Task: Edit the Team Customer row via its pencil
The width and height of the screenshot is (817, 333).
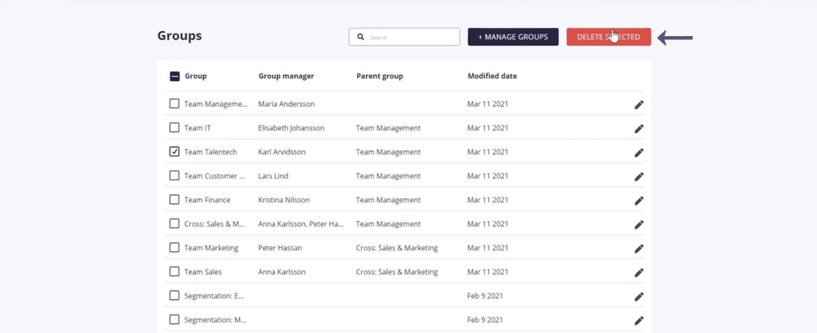Action: (x=639, y=176)
